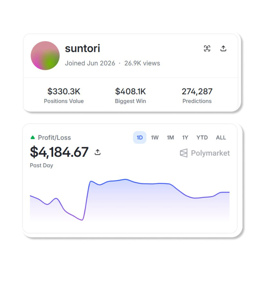Click the Joined Jun 2026 text

click(x=90, y=63)
